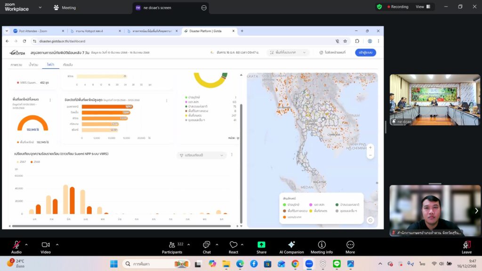Unmute microphone using the Audio icon
This screenshot has width=482, height=271.
pos(16,245)
